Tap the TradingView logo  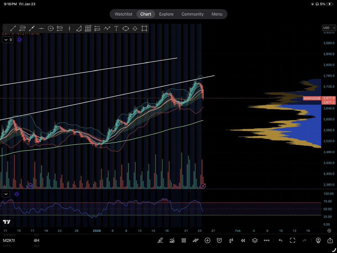pos(7,222)
